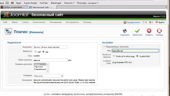Click the Apply (Применить) green checkmark icon
170x96 pixels.
137,31
